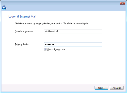
Task: Place cursor in din@email.dk text
Action: pos(52,31)
